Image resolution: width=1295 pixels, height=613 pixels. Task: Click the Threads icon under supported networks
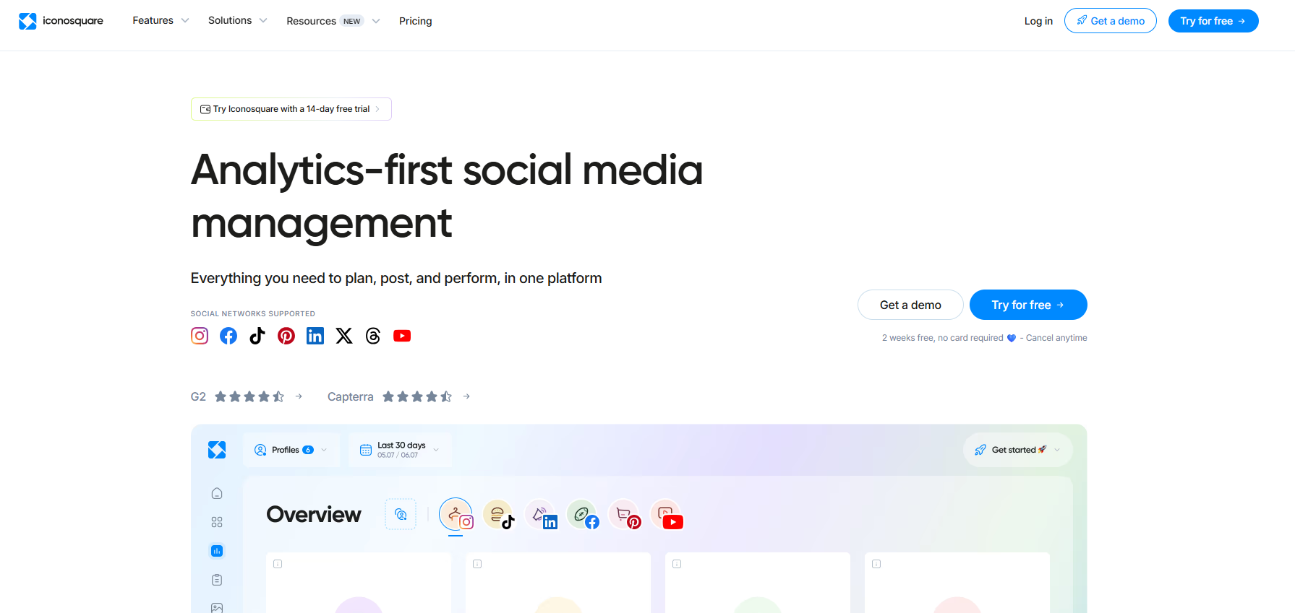373,336
